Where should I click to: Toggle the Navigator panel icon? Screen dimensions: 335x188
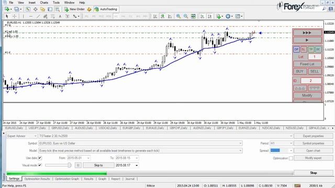pos(43,9)
